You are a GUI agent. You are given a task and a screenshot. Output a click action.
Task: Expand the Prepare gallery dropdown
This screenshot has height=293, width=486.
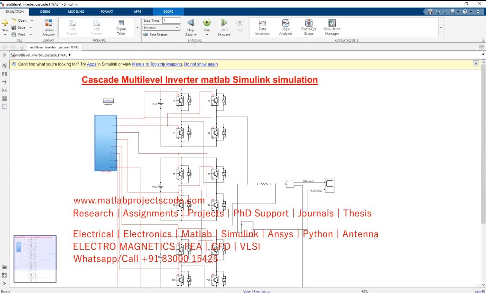coord(137,27)
